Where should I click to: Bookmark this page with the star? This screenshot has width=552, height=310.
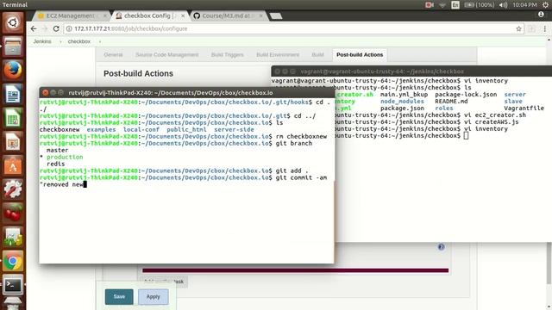pos(518,28)
